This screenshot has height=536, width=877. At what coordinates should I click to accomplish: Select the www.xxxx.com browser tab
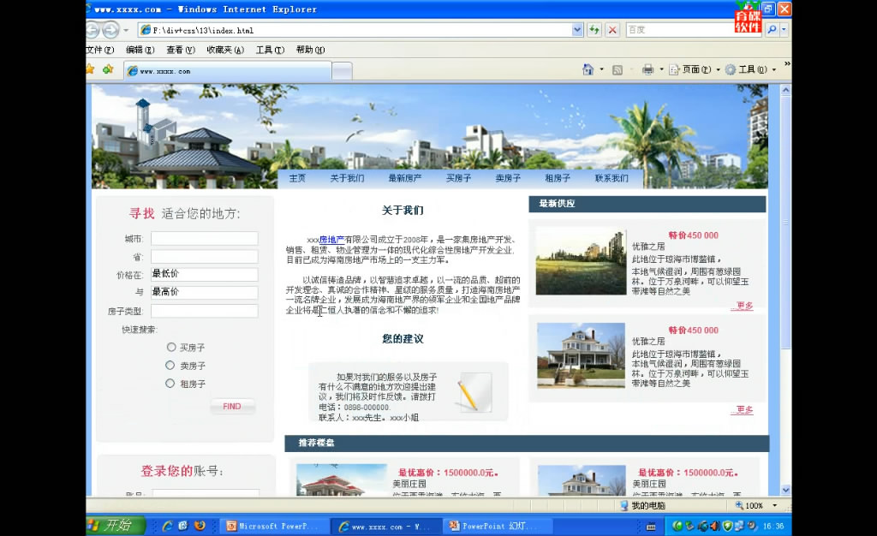228,71
